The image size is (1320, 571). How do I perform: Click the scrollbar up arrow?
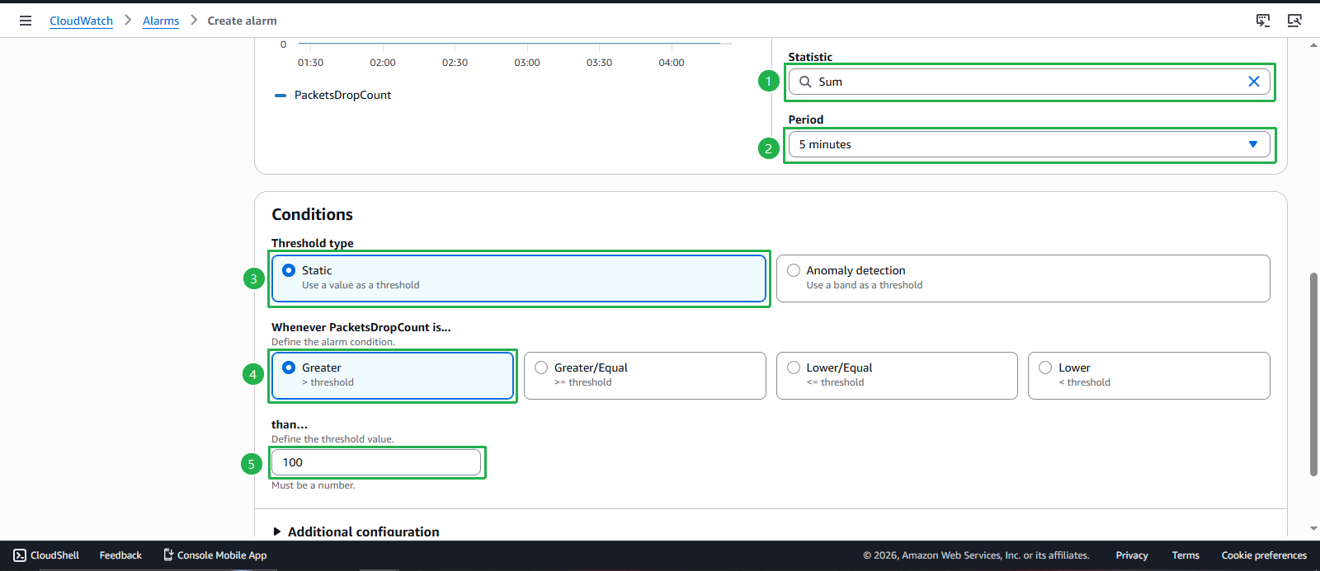click(x=1313, y=44)
